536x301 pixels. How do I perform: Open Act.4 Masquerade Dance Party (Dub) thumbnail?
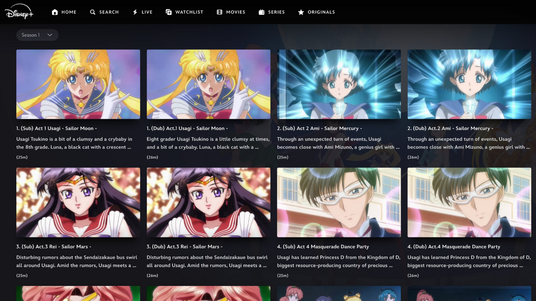tap(469, 202)
